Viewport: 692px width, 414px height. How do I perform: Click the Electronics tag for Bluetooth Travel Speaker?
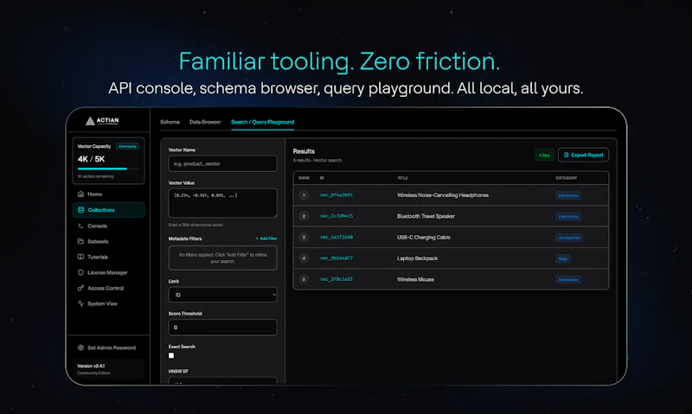click(x=568, y=216)
